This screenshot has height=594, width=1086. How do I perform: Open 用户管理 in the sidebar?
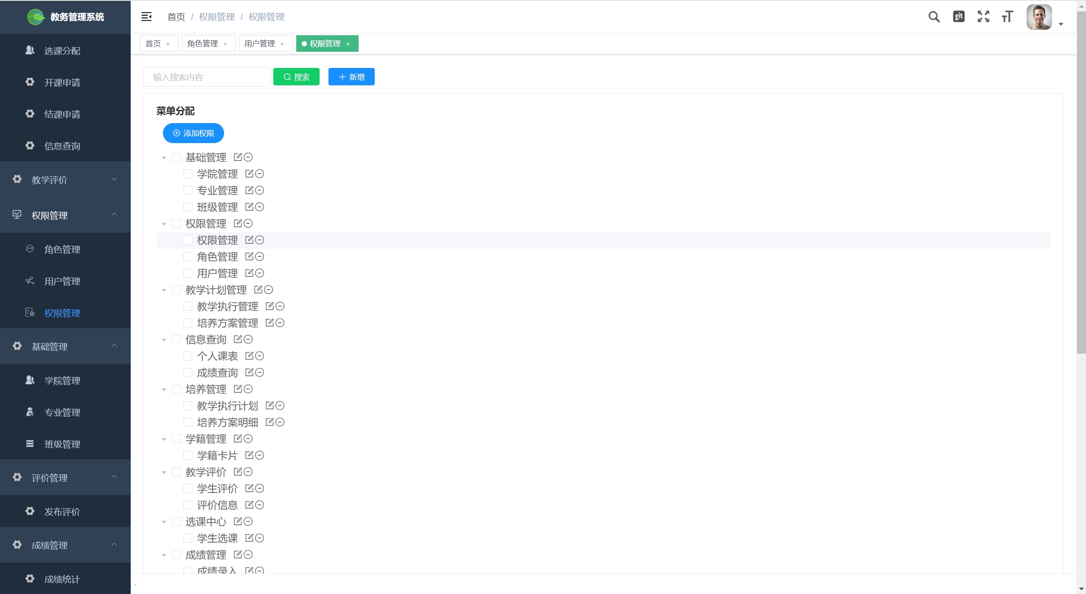62,281
